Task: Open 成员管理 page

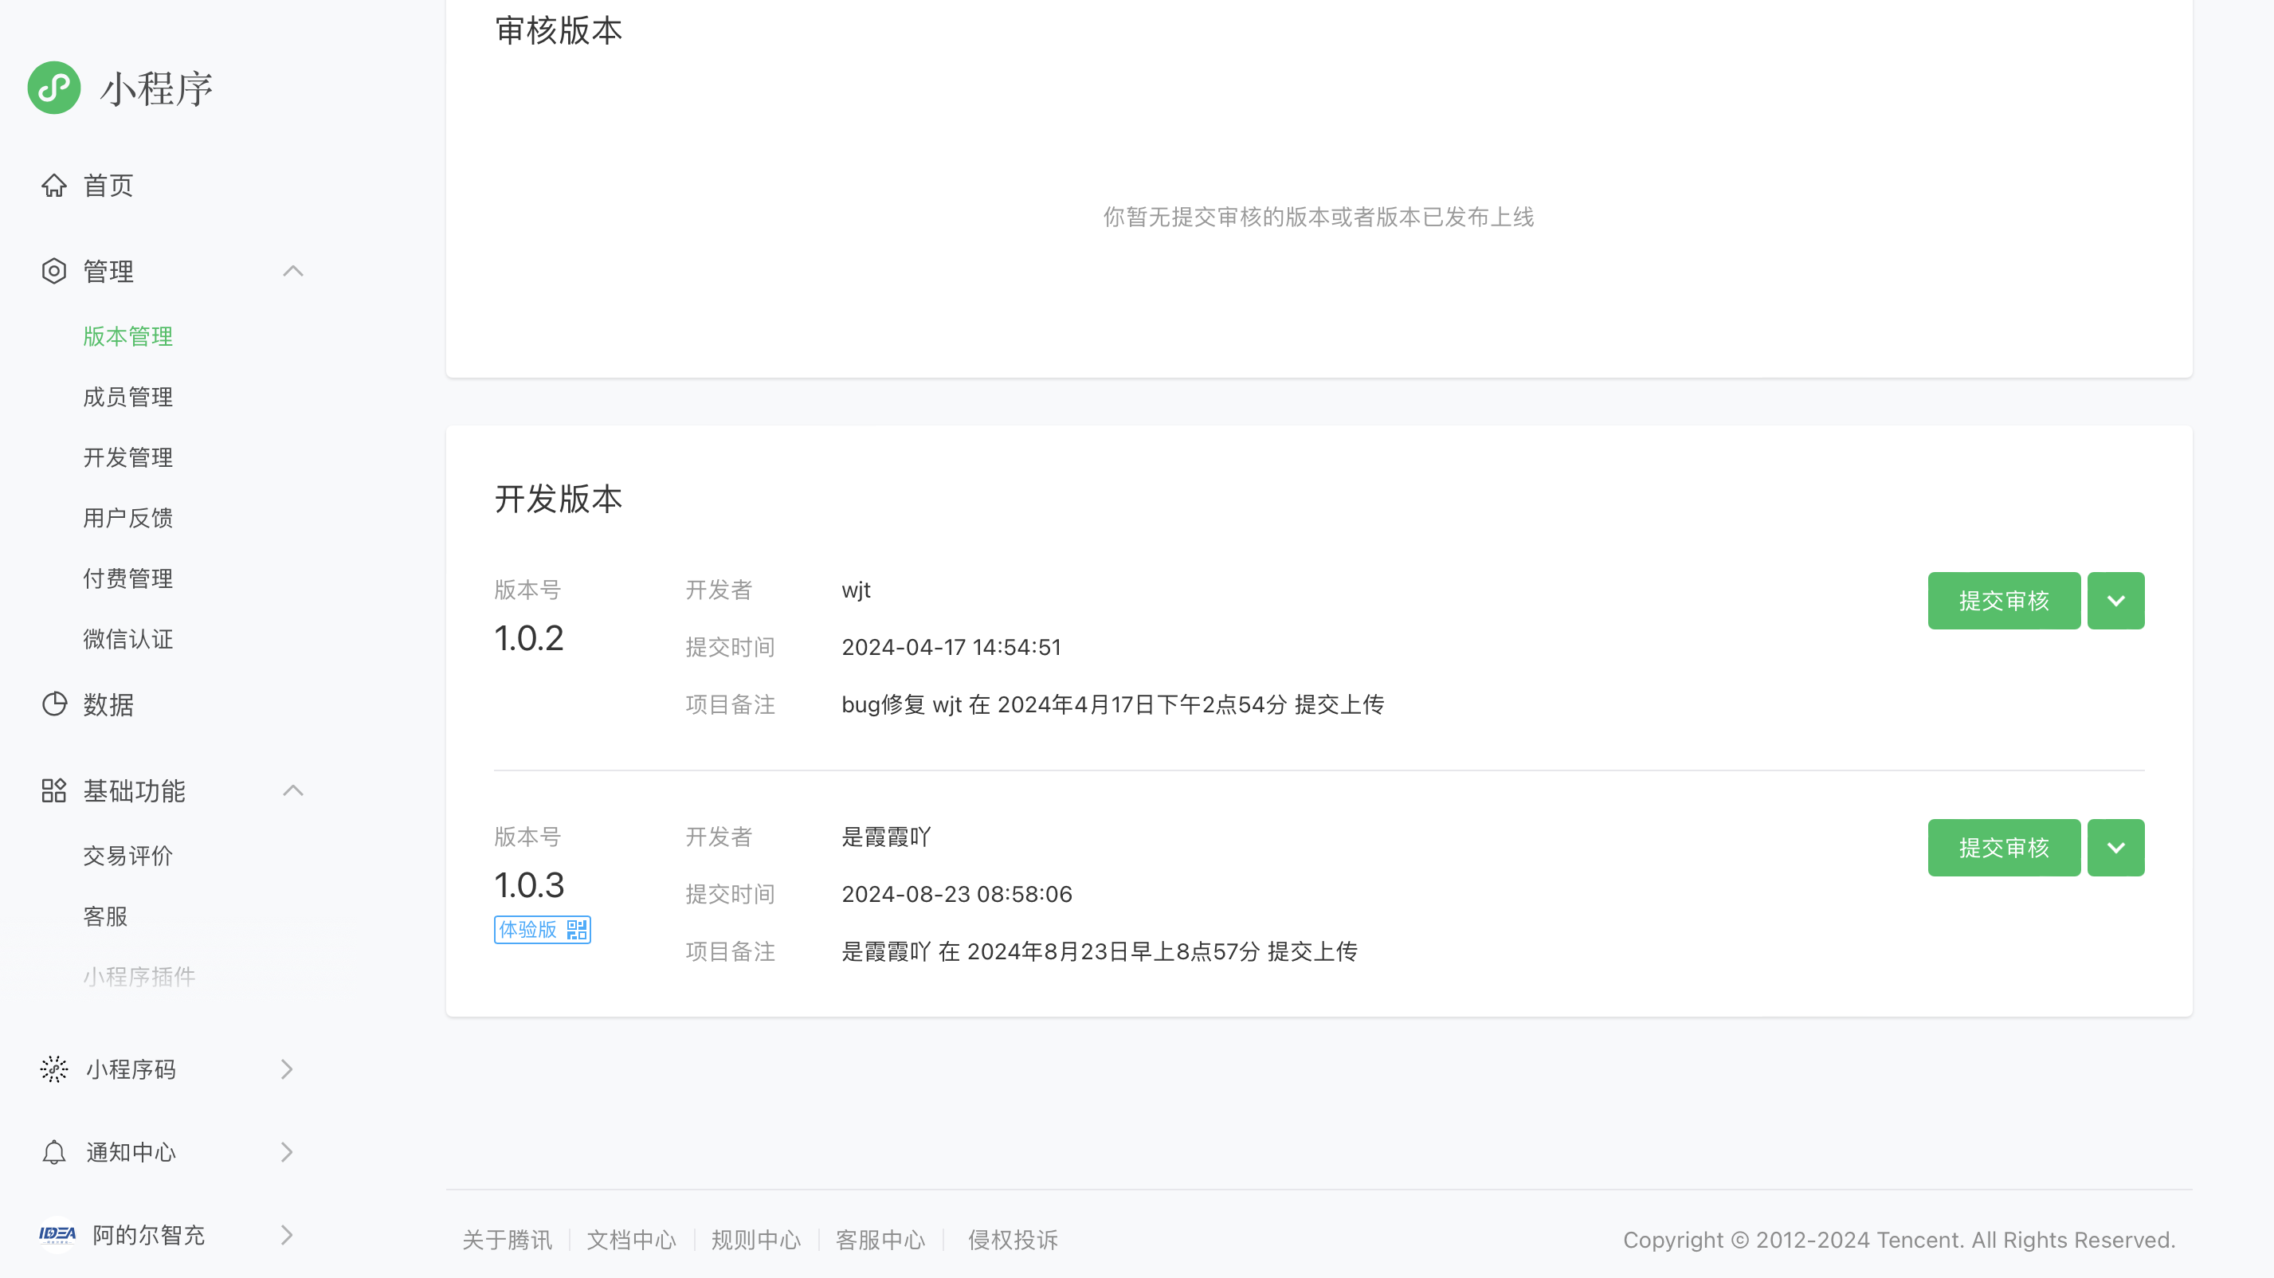Action: coord(128,397)
